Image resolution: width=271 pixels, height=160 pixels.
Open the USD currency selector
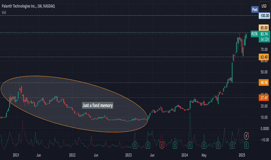pyautogui.click(x=264, y=6)
